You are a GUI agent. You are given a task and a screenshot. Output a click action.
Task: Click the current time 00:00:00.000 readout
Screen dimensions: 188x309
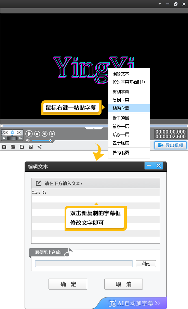pyautogui.click(x=171, y=132)
